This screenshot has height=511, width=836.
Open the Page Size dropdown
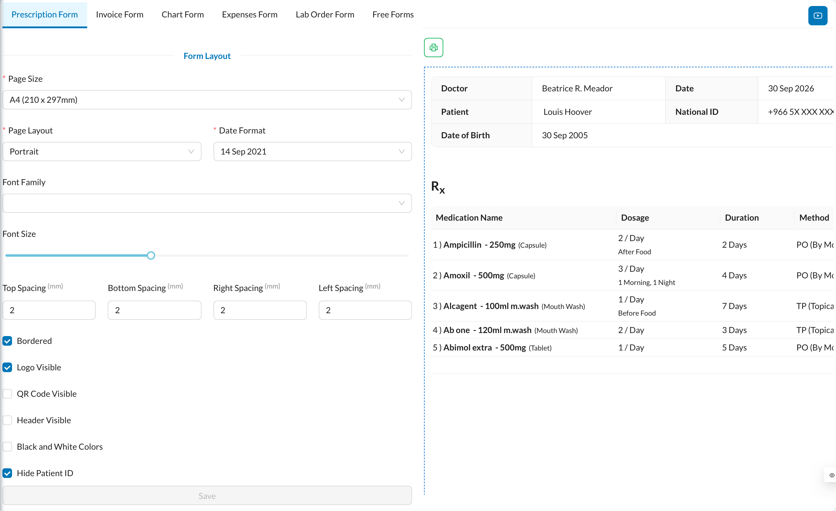pos(207,100)
